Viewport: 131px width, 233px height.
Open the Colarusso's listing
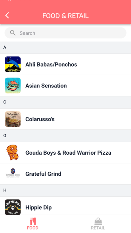tap(65, 119)
